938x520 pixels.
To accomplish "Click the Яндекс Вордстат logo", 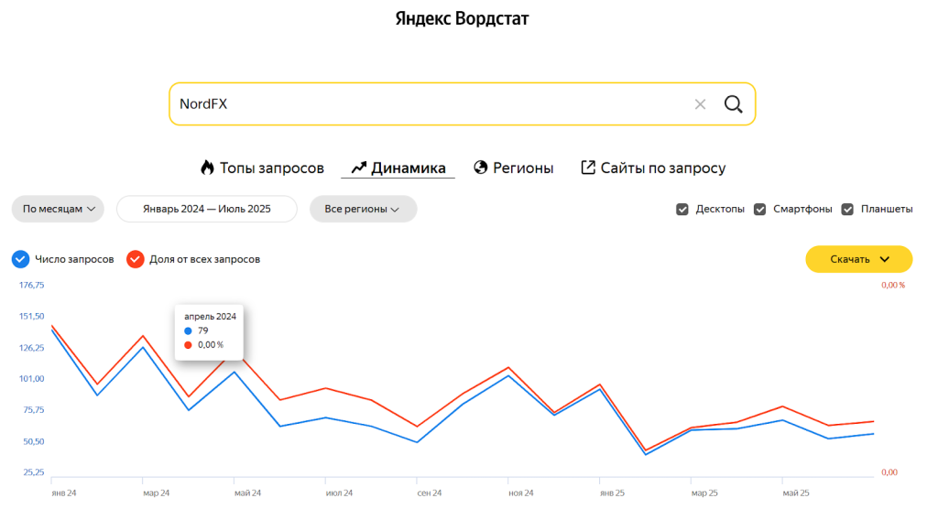I will (463, 19).
